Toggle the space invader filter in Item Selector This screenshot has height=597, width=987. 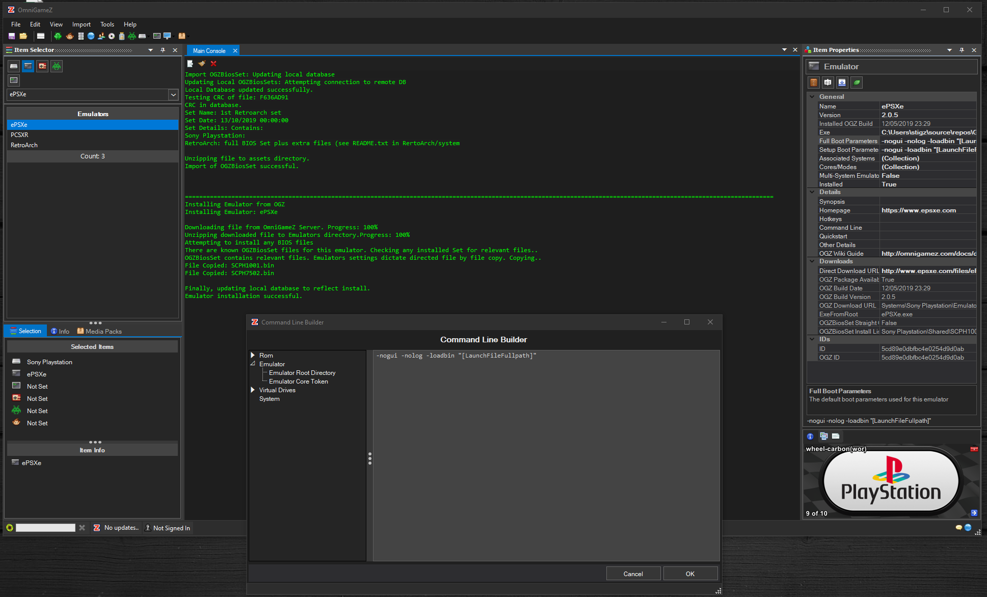57,66
